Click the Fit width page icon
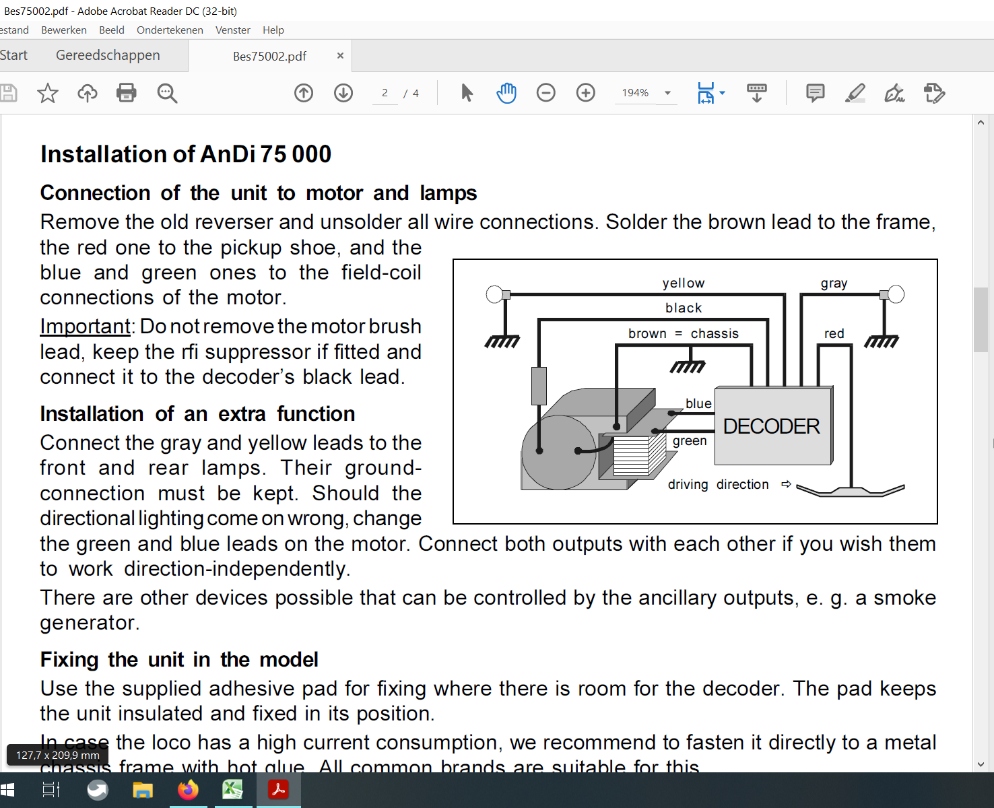The width and height of the screenshot is (994, 808). [x=705, y=93]
